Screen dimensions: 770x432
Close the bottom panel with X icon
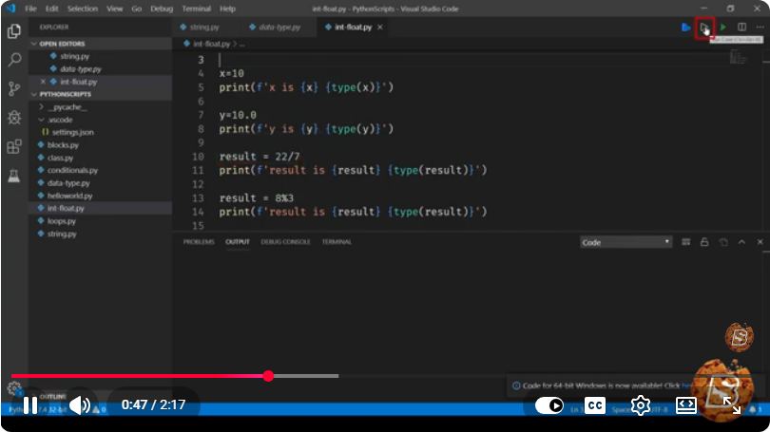(x=760, y=242)
